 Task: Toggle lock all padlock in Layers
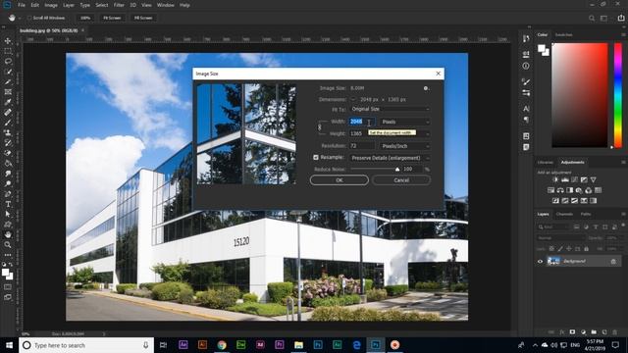point(587,249)
